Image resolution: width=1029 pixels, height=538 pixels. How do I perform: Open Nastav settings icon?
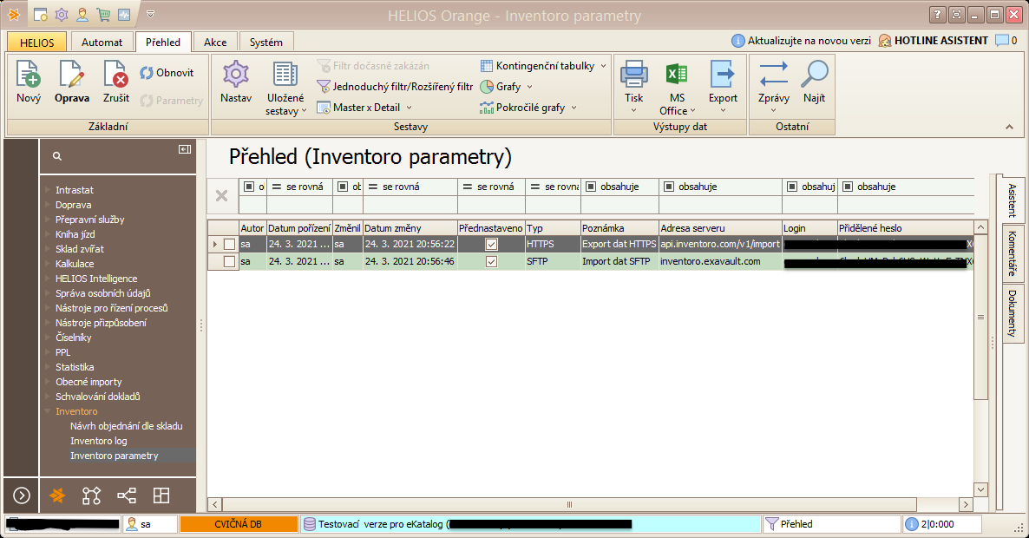(235, 82)
